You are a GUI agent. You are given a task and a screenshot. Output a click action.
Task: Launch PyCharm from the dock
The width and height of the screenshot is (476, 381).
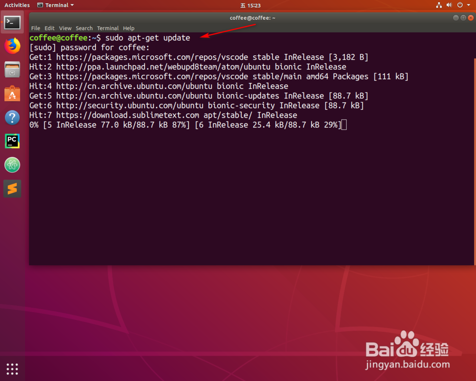[x=12, y=141]
